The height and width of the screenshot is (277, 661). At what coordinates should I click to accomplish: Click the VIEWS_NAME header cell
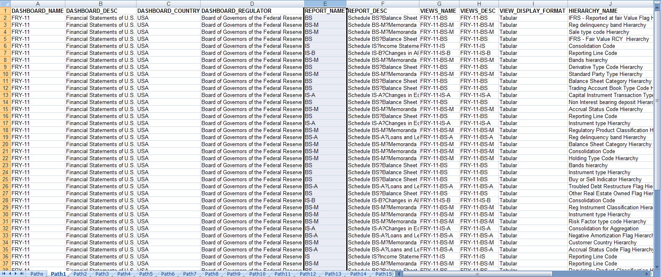[439, 11]
